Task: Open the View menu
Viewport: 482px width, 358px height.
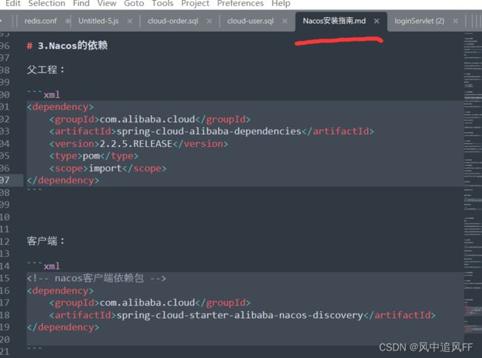Action: click(x=107, y=4)
